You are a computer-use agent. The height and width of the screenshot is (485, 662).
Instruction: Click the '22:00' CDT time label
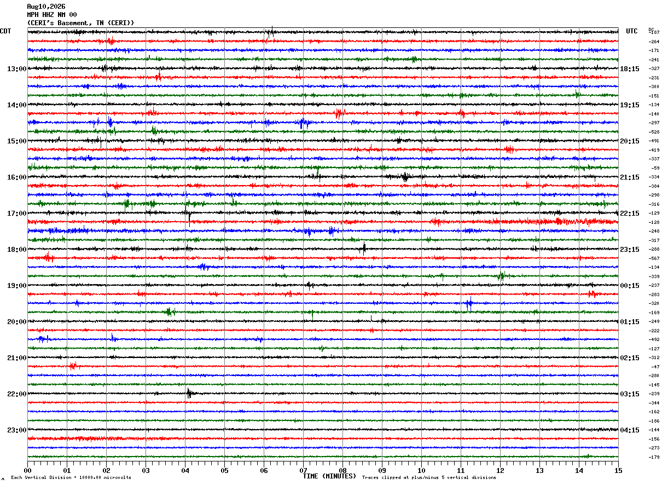pyautogui.click(x=17, y=394)
